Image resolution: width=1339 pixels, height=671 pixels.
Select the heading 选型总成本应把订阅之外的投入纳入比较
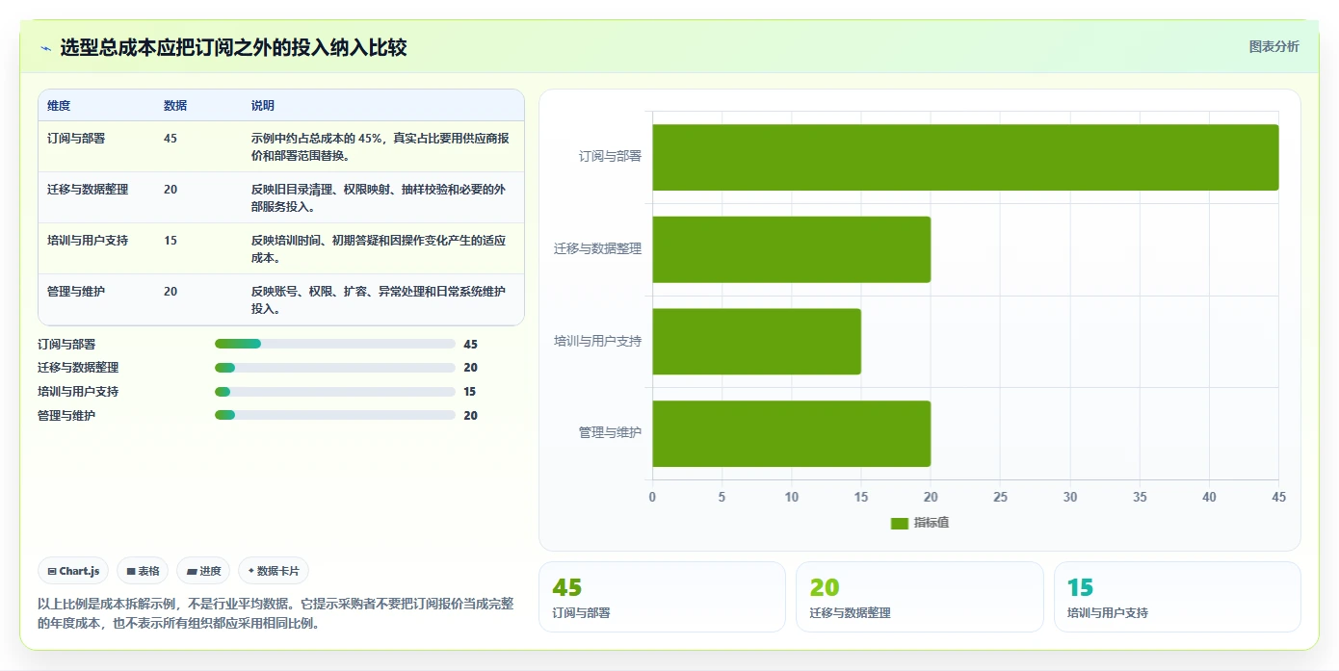[233, 47]
